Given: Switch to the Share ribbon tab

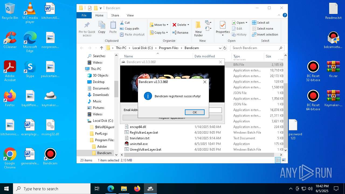Looking at the screenshot, I should [115, 15].
